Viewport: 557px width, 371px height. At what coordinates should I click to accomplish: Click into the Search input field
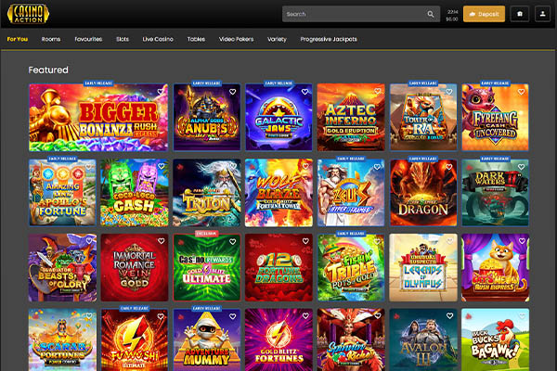(353, 14)
